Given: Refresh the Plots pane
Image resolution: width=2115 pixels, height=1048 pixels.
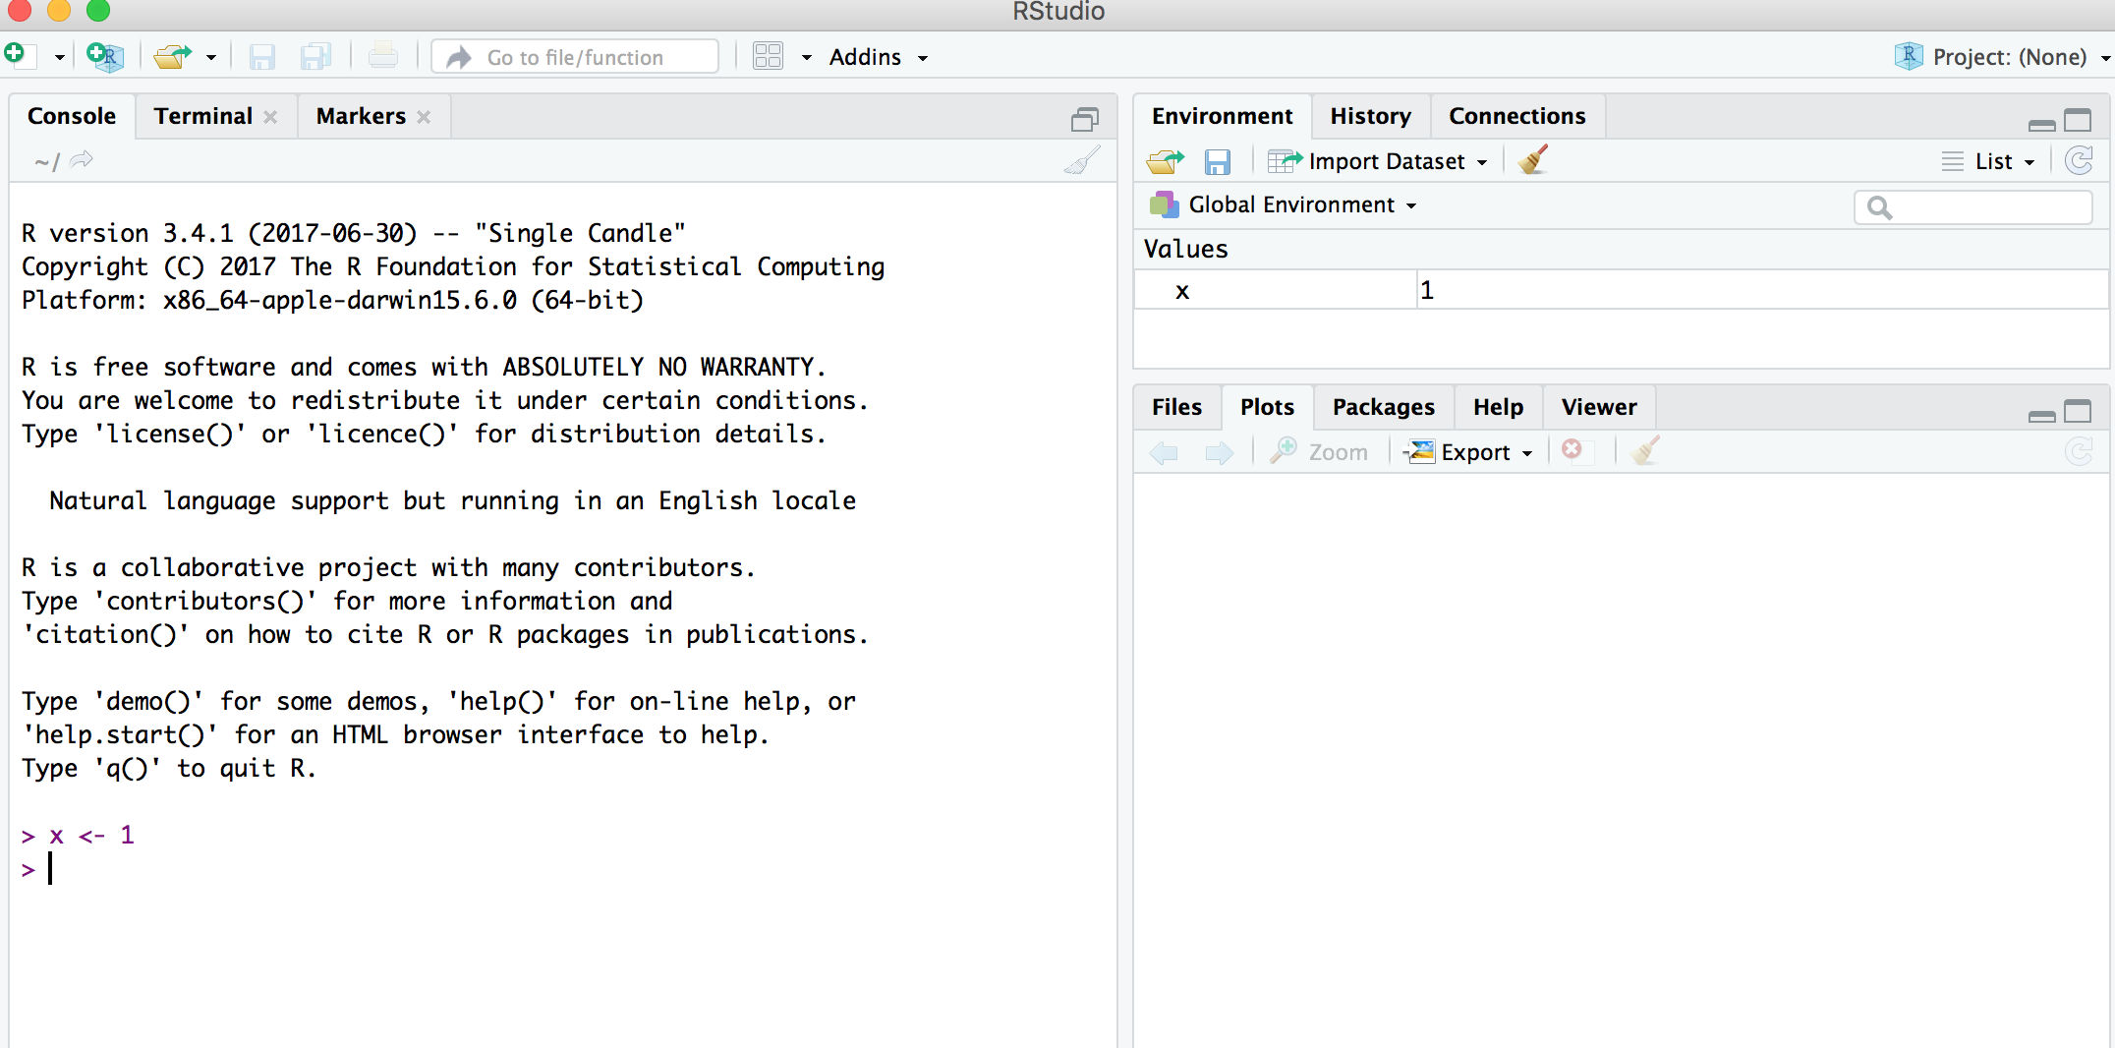Looking at the screenshot, I should click(2080, 451).
